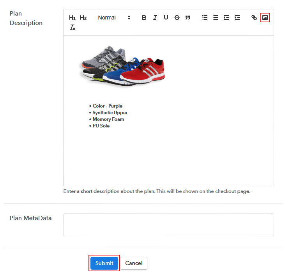
Task: Create a bulleted list
Action: (216, 18)
